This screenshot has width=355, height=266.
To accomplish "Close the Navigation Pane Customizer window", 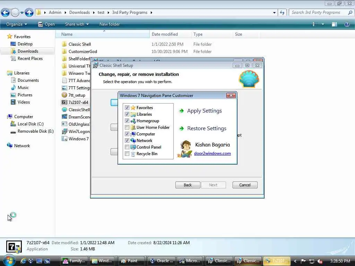I will click(x=231, y=96).
